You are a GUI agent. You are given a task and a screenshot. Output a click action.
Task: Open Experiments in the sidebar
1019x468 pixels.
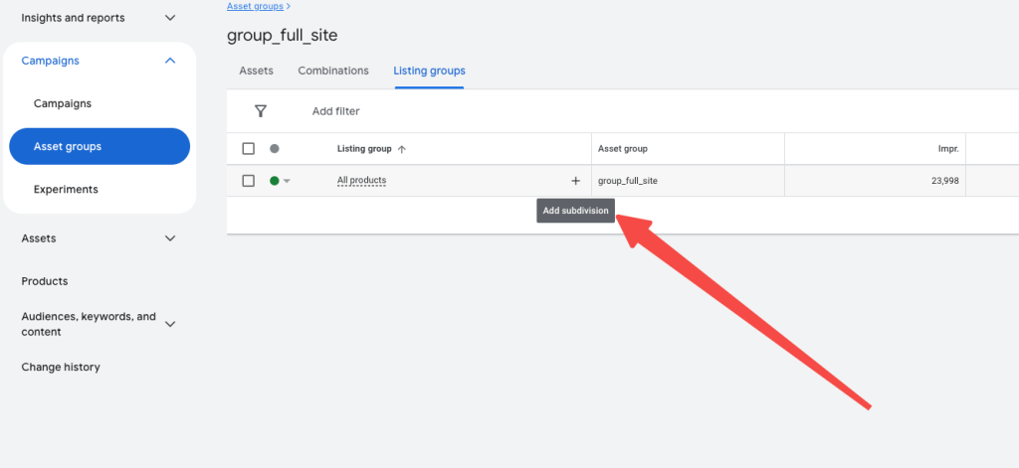[x=66, y=189]
